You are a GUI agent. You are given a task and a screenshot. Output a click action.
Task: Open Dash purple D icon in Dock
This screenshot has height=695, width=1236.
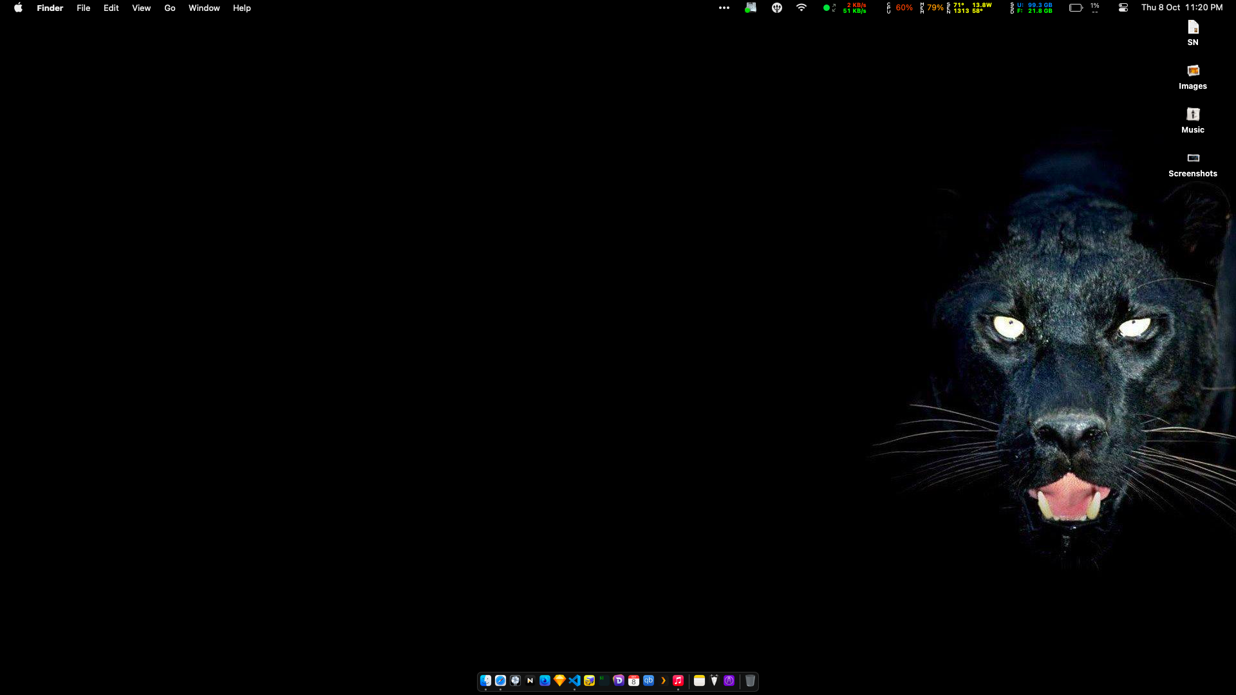619,680
